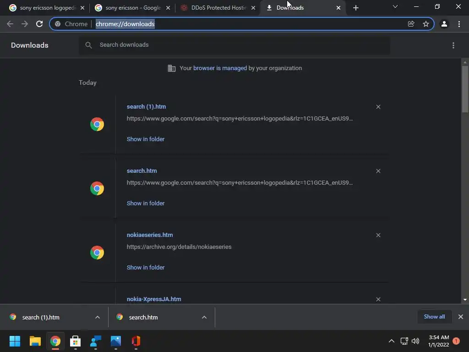Remove nokia-XpressJA.htm from the list

click(378, 299)
